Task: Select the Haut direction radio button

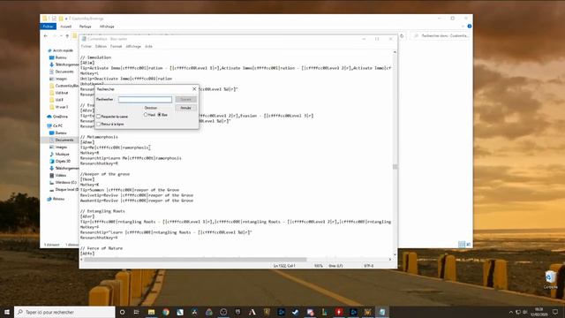Action: tap(146, 115)
